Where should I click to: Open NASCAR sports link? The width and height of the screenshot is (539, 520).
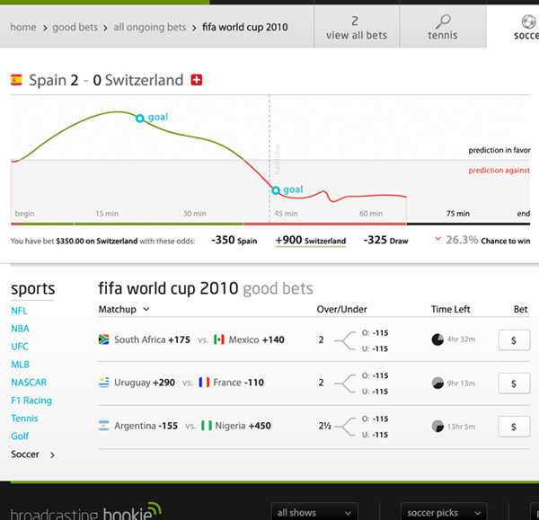(x=29, y=383)
